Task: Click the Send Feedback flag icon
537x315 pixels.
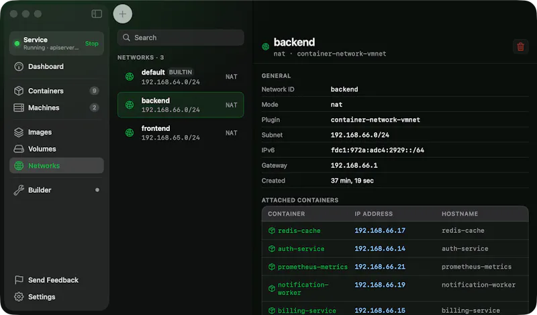Action: (19, 280)
